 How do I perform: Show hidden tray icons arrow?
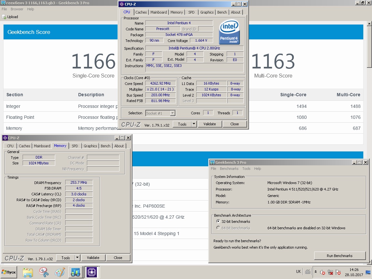pyautogui.click(x=315, y=272)
